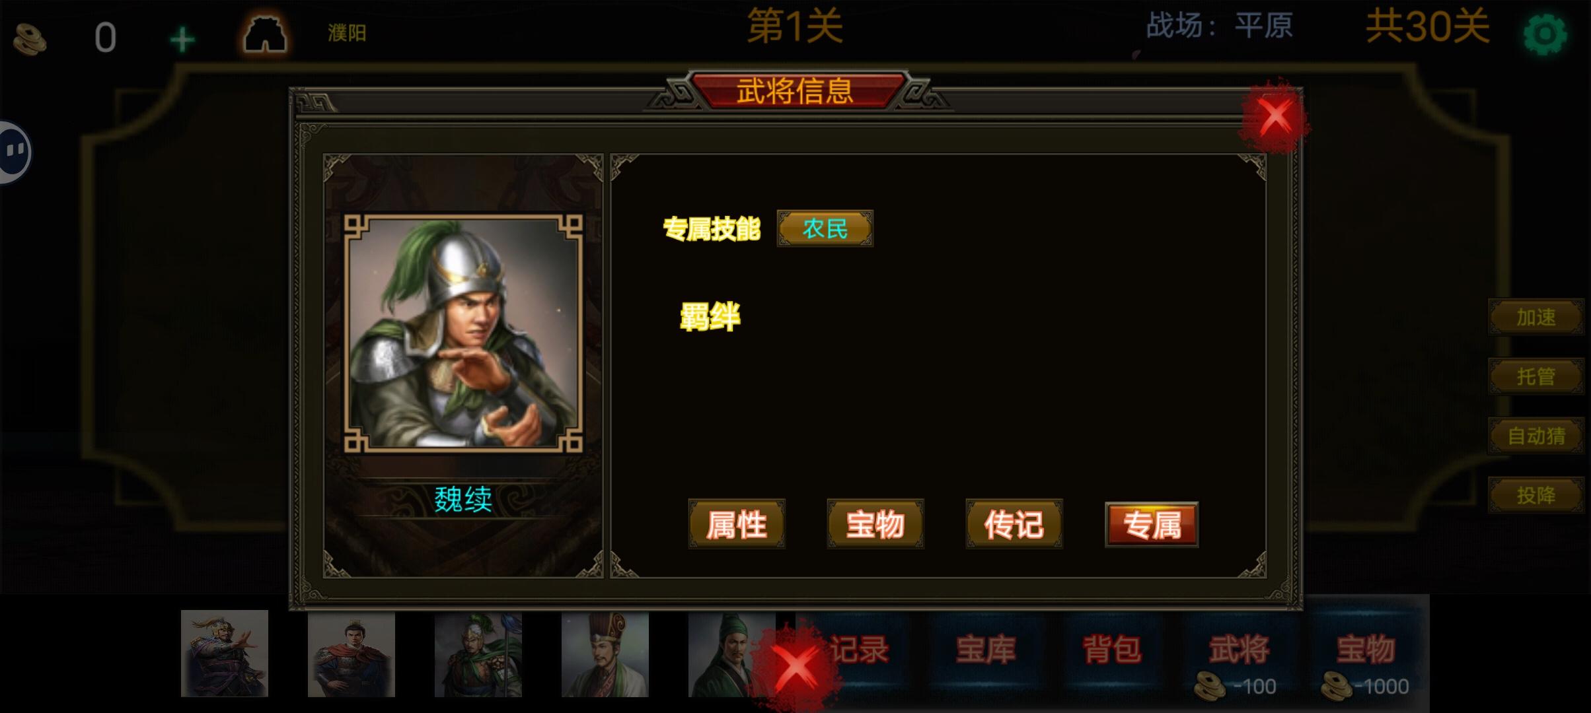
Task: Switch to the 宝物 tab in dialog
Action: (x=875, y=524)
